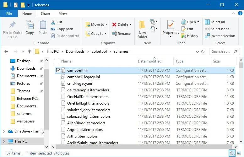Open the recent locations dropdown
The height and width of the screenshot is (157, 244).
pyautogui.click(x=23, y=51)
